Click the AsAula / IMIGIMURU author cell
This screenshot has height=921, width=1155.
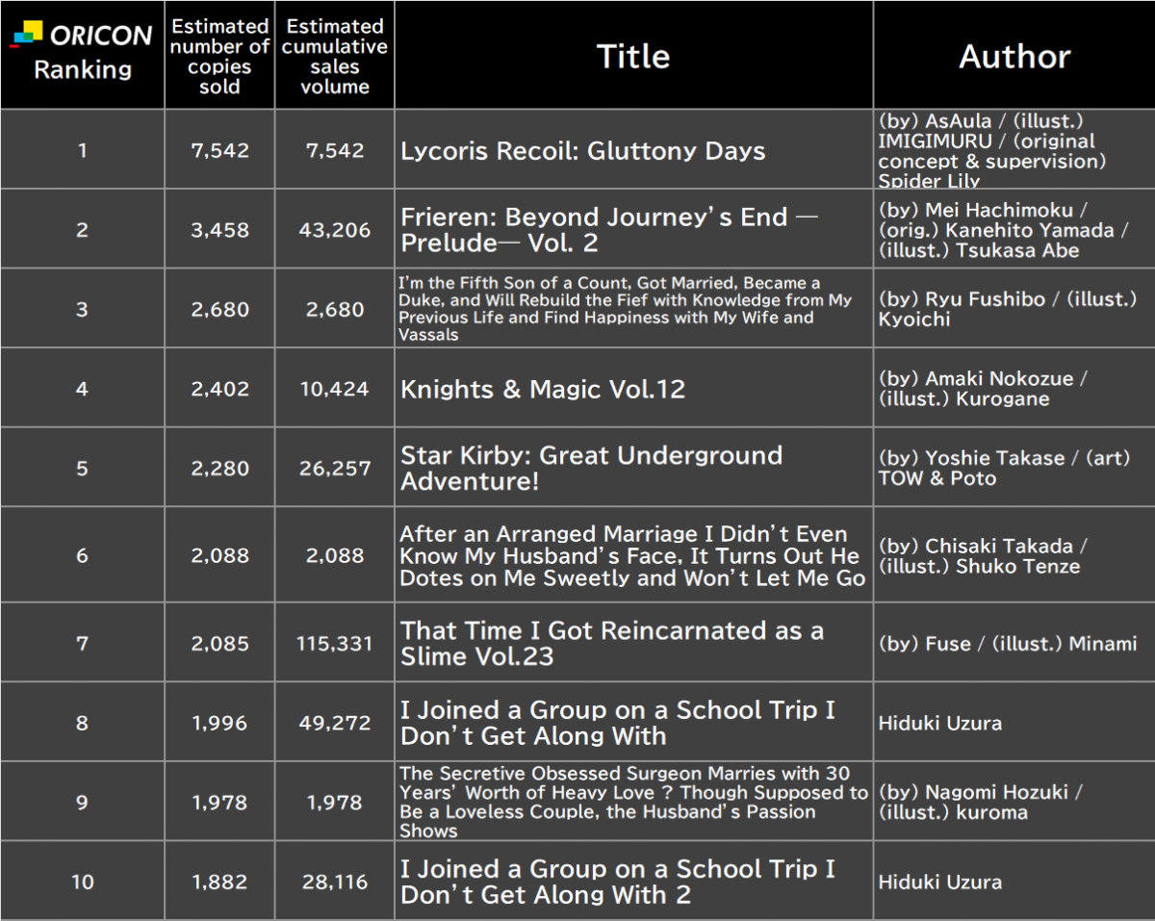pos(1014,150)
